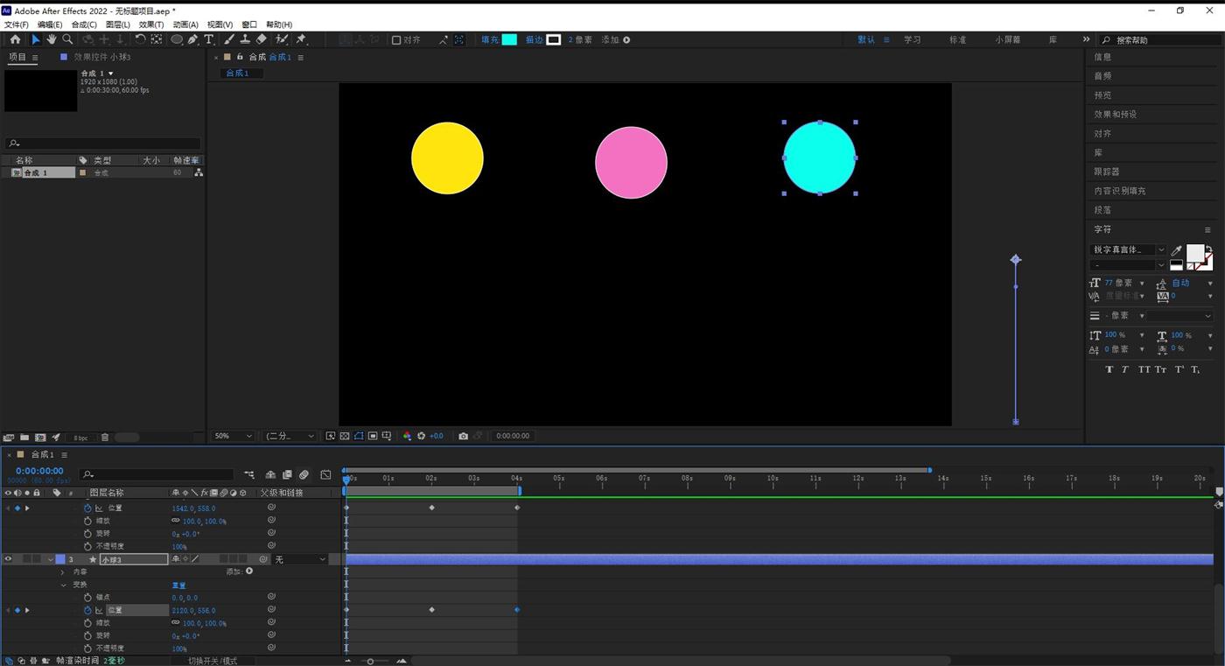
Task: Switch to 效果控件 小球3 tab
Action: click(102, 57)
